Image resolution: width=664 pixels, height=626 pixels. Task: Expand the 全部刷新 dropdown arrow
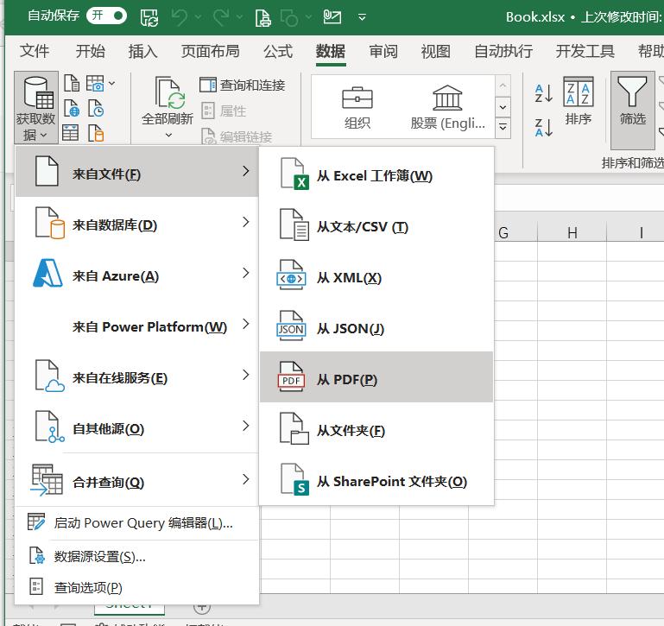tap(168, 135)
